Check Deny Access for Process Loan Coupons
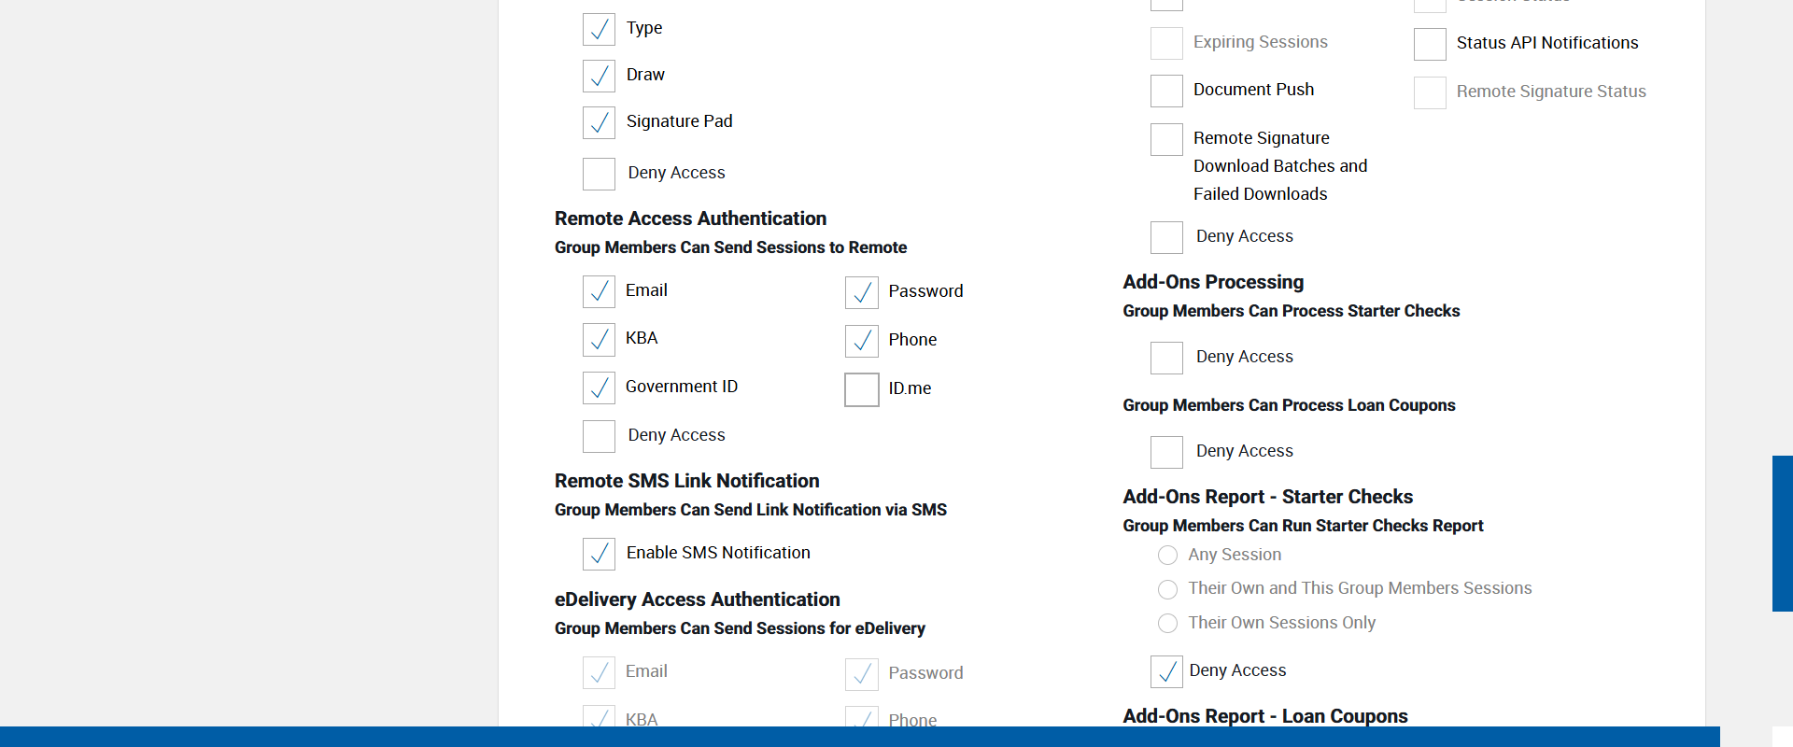 (x=1166, y=452)
